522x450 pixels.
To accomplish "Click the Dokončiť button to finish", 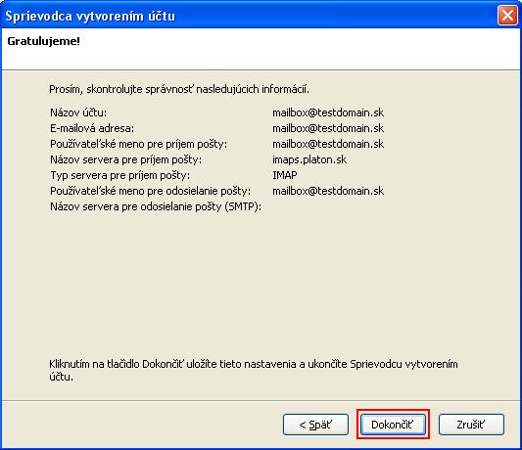I will click(393, 425).
